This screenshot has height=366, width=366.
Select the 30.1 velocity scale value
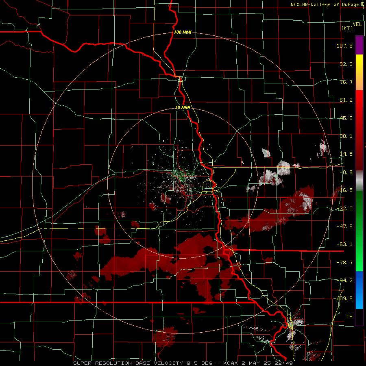click(346, 136)
